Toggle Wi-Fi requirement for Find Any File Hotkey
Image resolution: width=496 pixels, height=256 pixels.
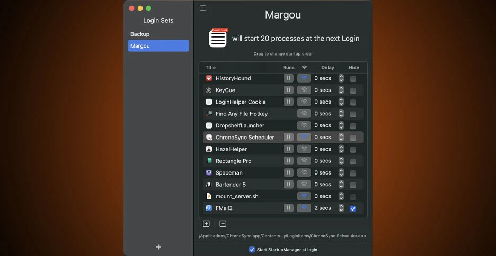(304, 114)
